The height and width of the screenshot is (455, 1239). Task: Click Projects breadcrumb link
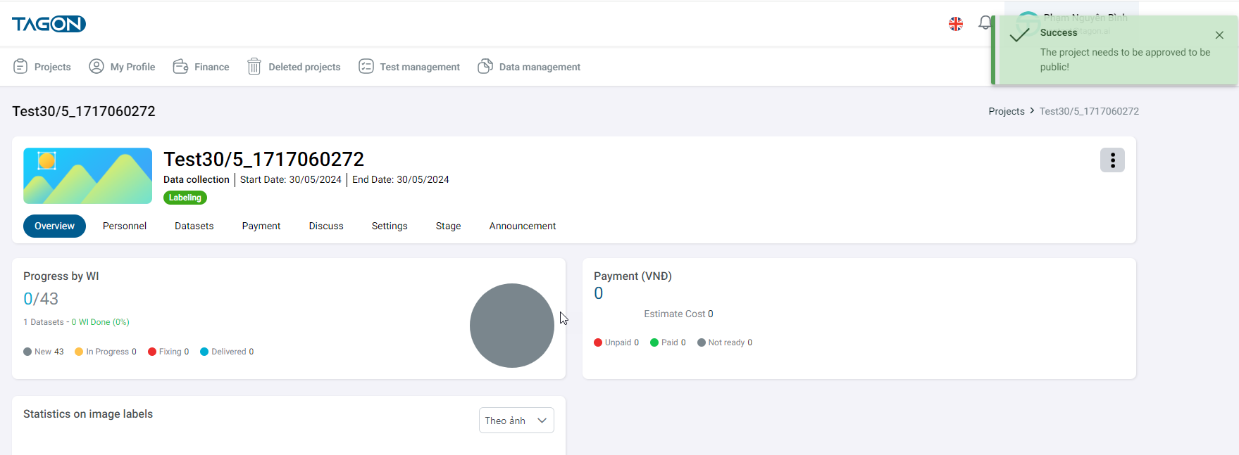[1006, 111]
